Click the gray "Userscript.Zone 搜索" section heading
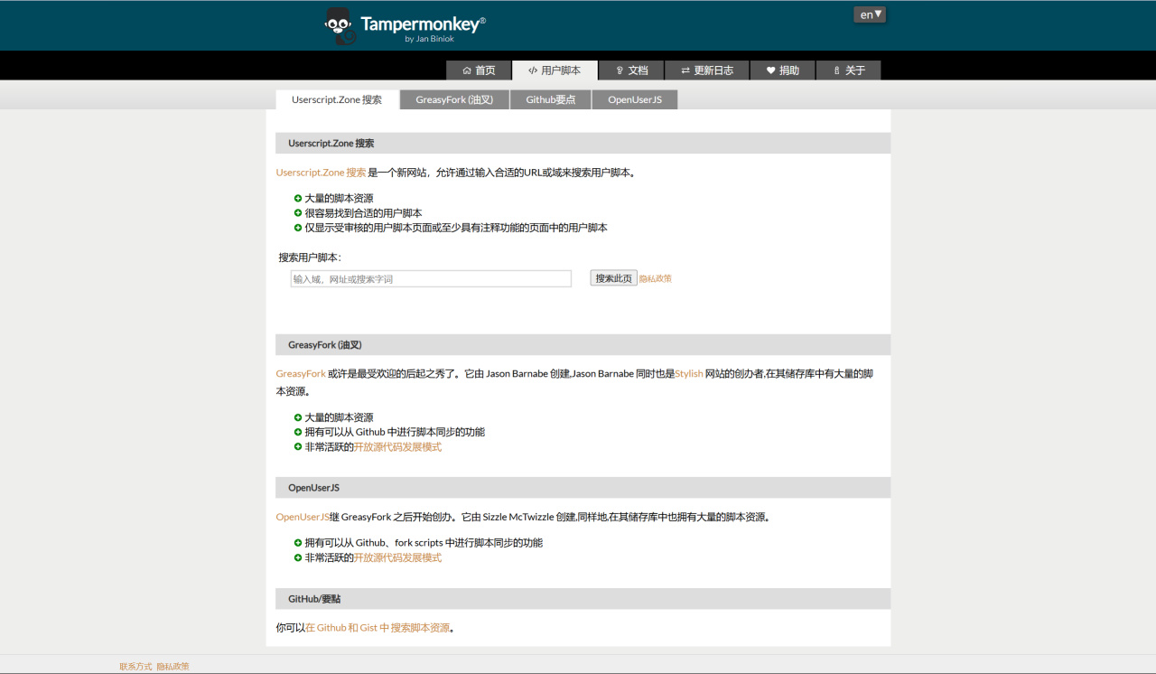This screenshot has width=1156, height=674. [x=583, y=144]
